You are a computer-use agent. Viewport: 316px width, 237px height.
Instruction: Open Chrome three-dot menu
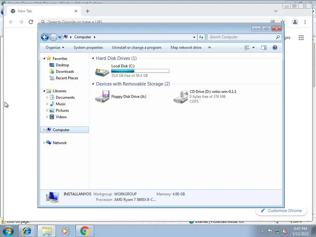[x=305, y=22]
